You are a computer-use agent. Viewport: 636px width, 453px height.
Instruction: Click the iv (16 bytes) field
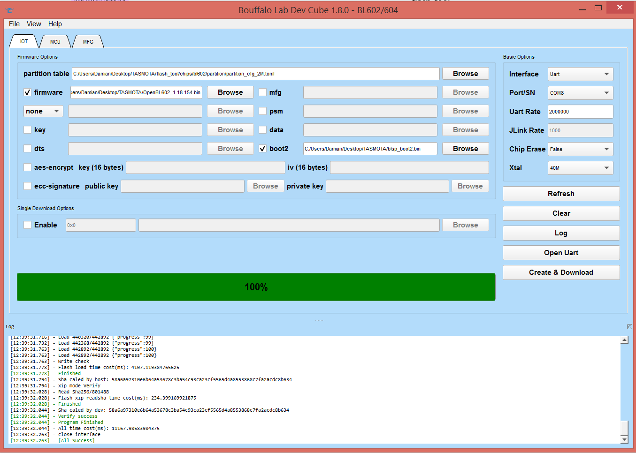(409, 167)
